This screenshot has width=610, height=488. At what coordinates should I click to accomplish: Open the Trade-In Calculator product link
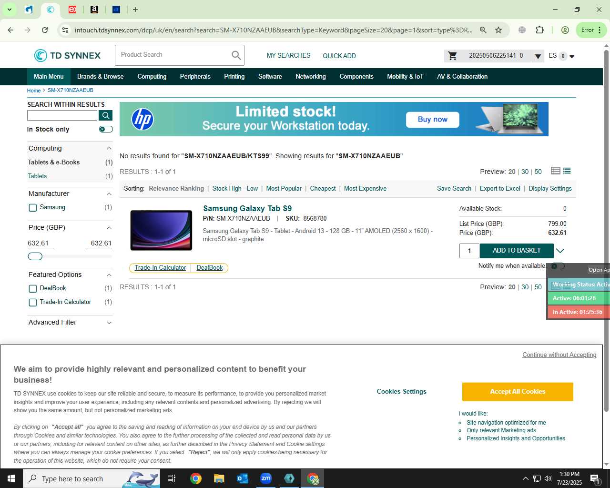[x=160, y=268]
